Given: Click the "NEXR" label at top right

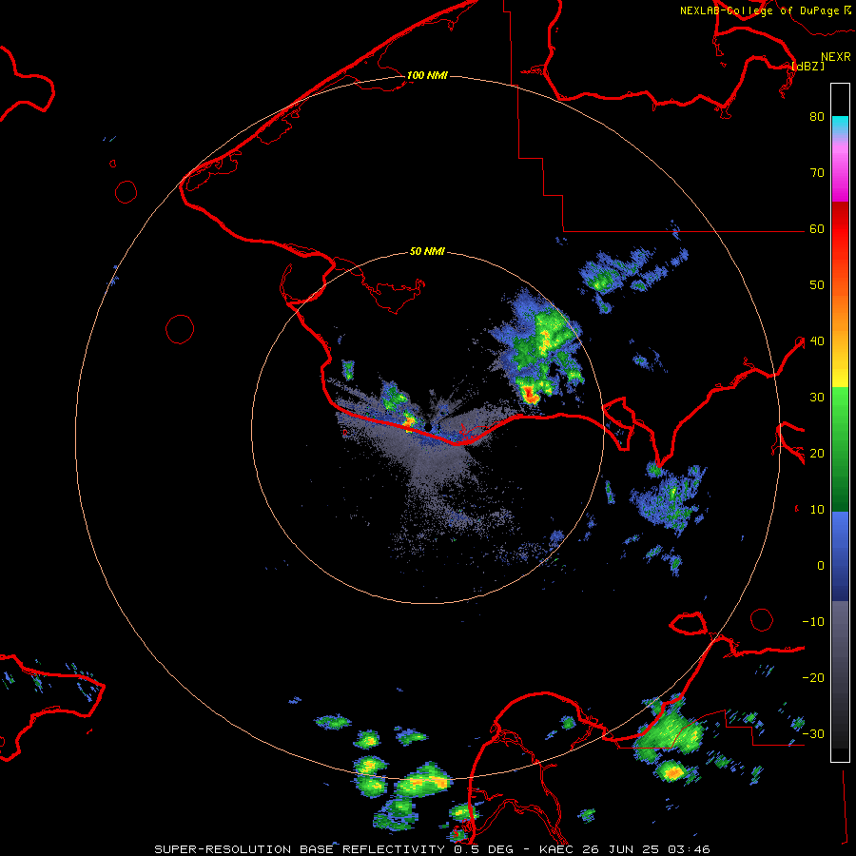Looking at the screenshot, I should pyautogui.click(x=836, y=57).
